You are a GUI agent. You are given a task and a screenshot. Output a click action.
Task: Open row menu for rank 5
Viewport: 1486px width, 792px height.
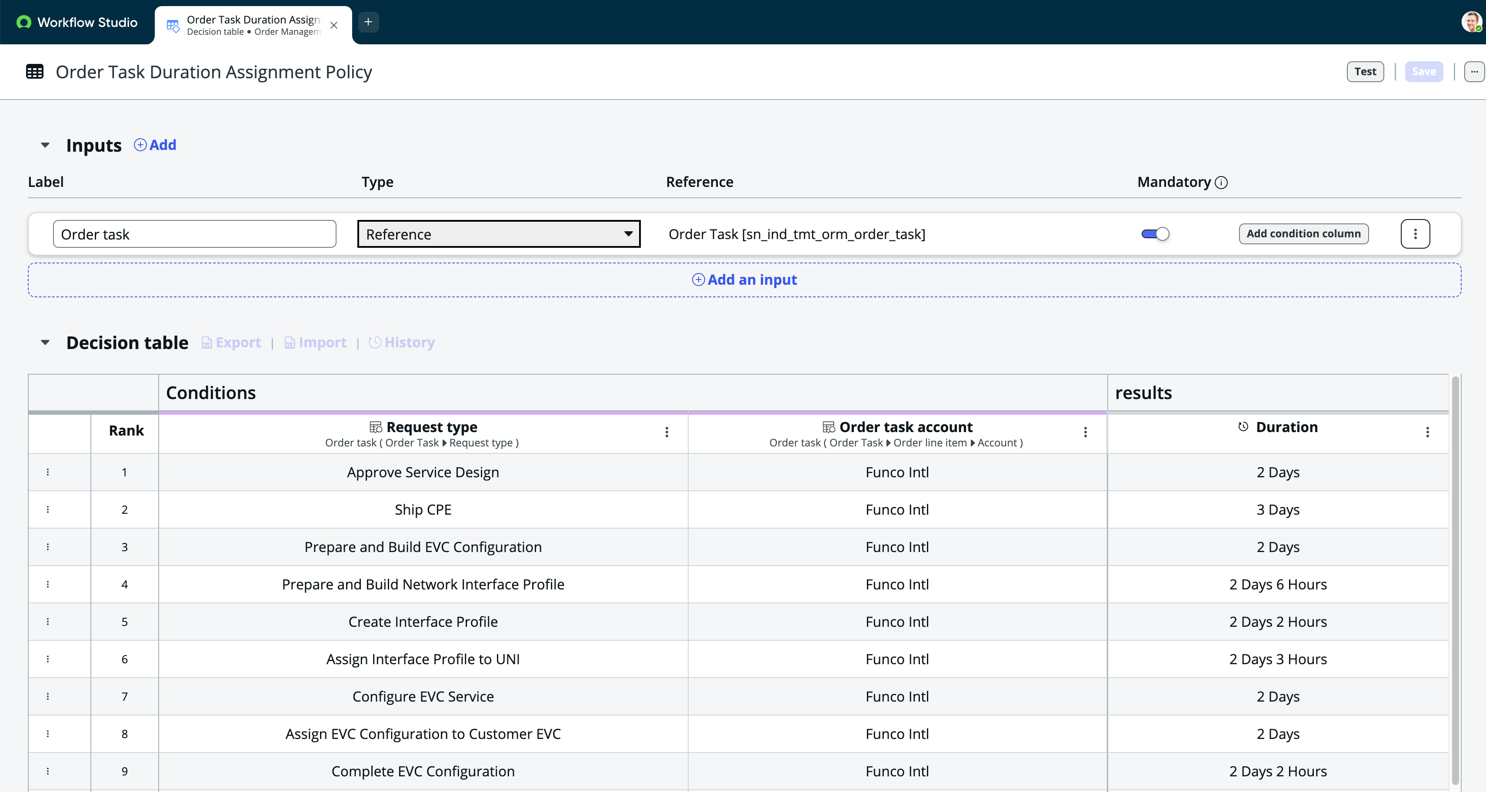(48, 621)
